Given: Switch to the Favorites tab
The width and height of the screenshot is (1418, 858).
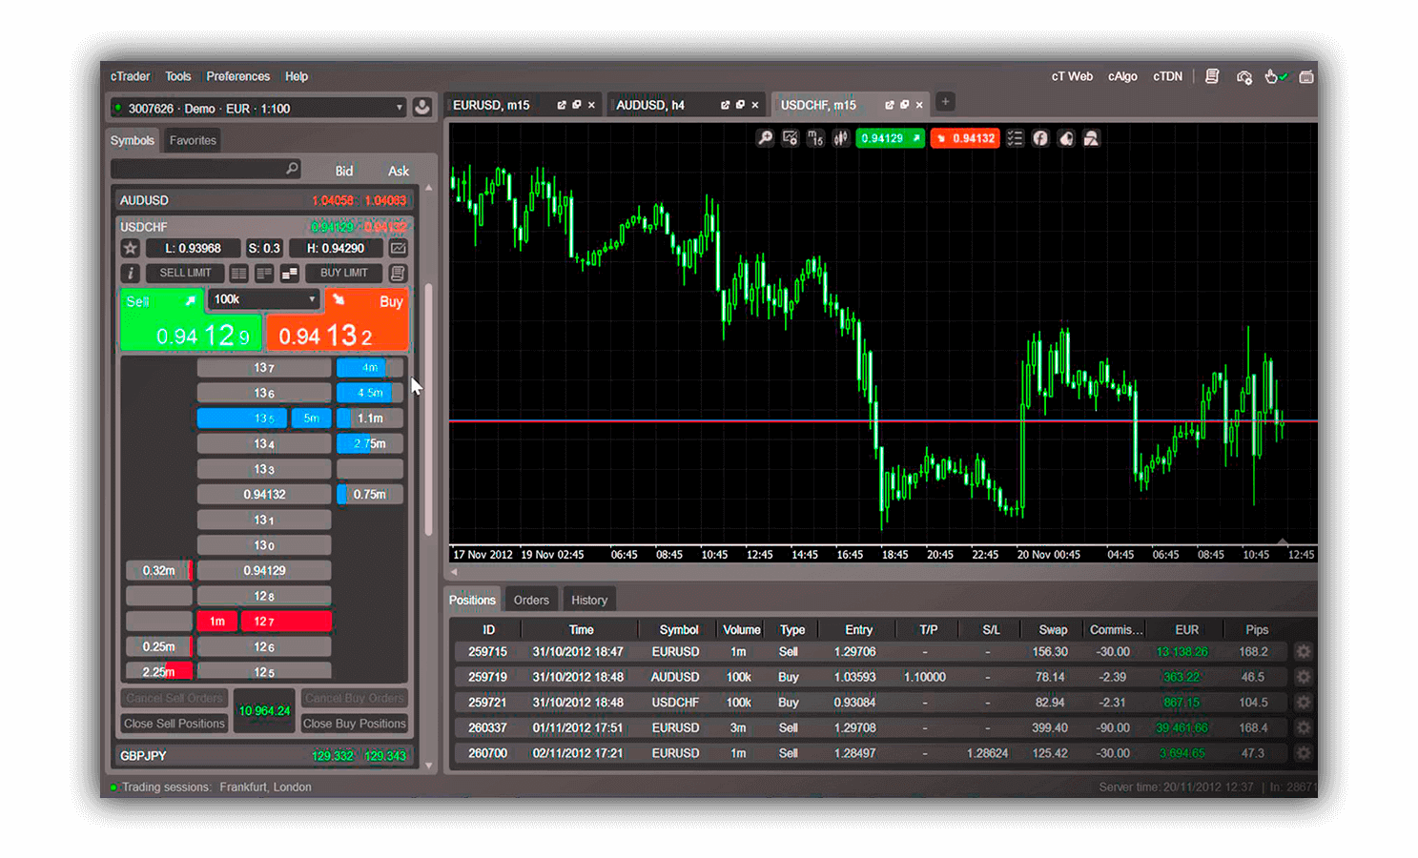Looking at the screenshot, I should (193, 140).
